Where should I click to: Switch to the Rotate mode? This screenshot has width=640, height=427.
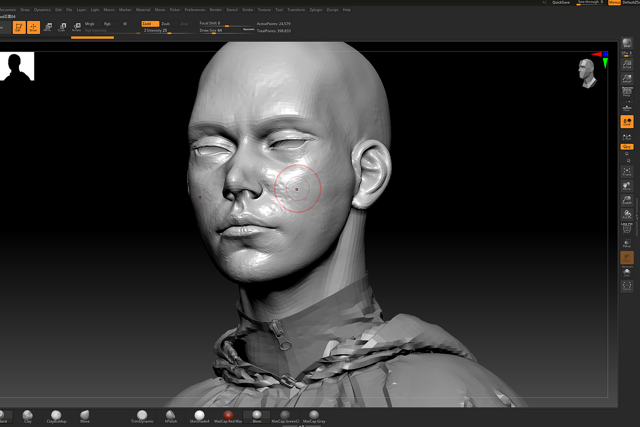point(76,27)
